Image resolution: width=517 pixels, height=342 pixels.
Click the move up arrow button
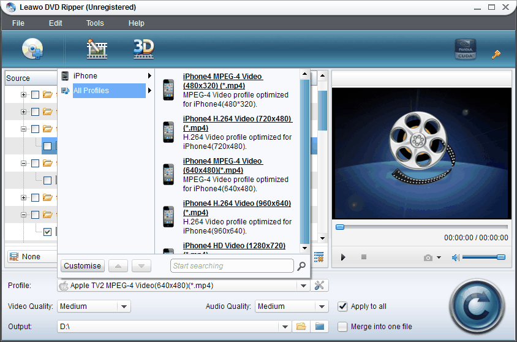point(118,266)
